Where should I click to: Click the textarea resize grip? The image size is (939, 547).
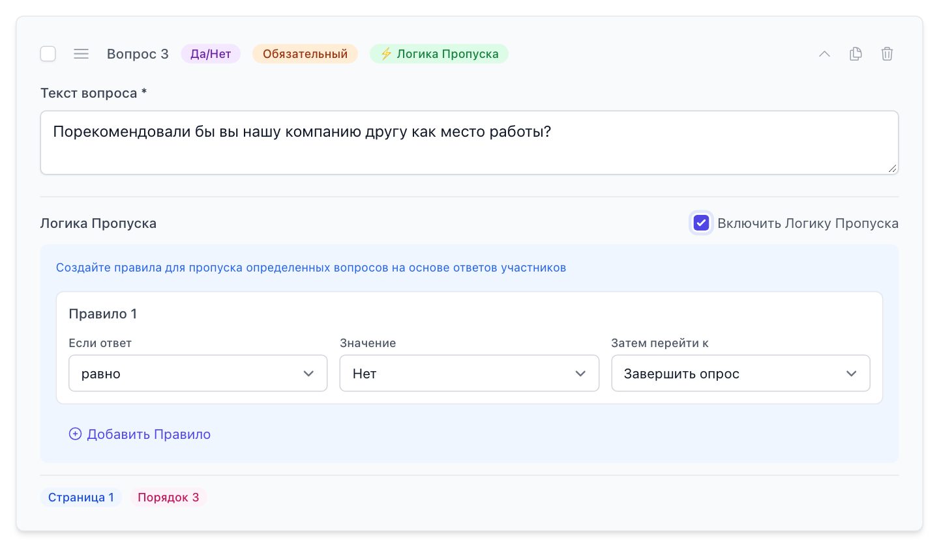[892, 168]
